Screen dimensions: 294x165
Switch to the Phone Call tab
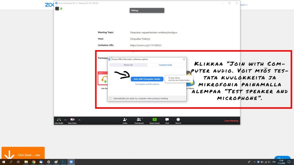point(128,65)
